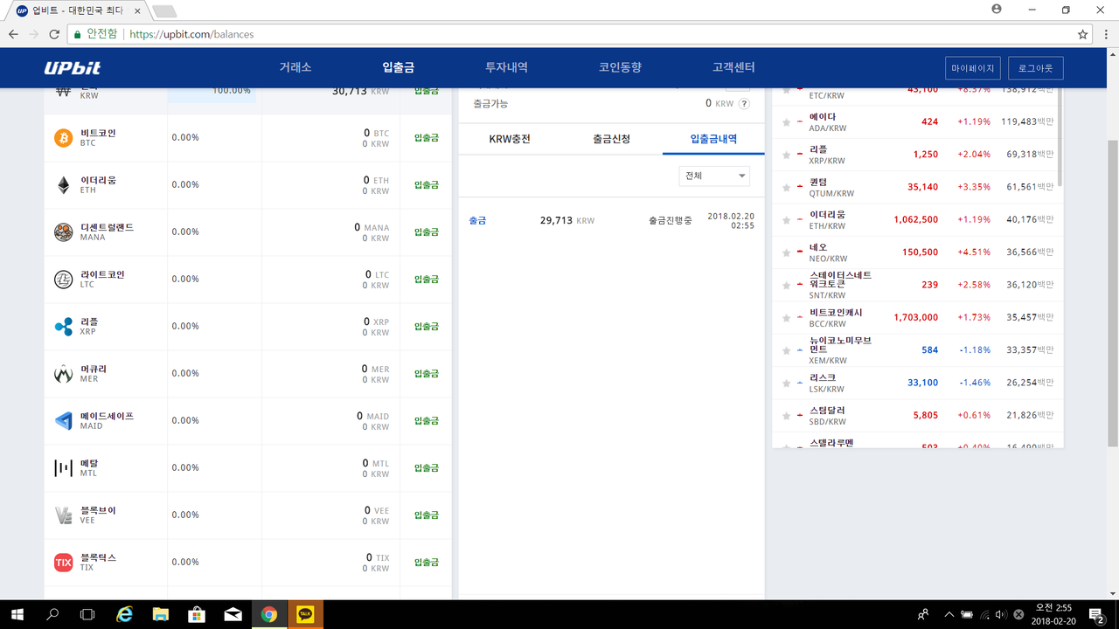Viewport: 1119px width, 629px height.
Task: Select the Mercury MER coin icon
Action: (63, 374)
